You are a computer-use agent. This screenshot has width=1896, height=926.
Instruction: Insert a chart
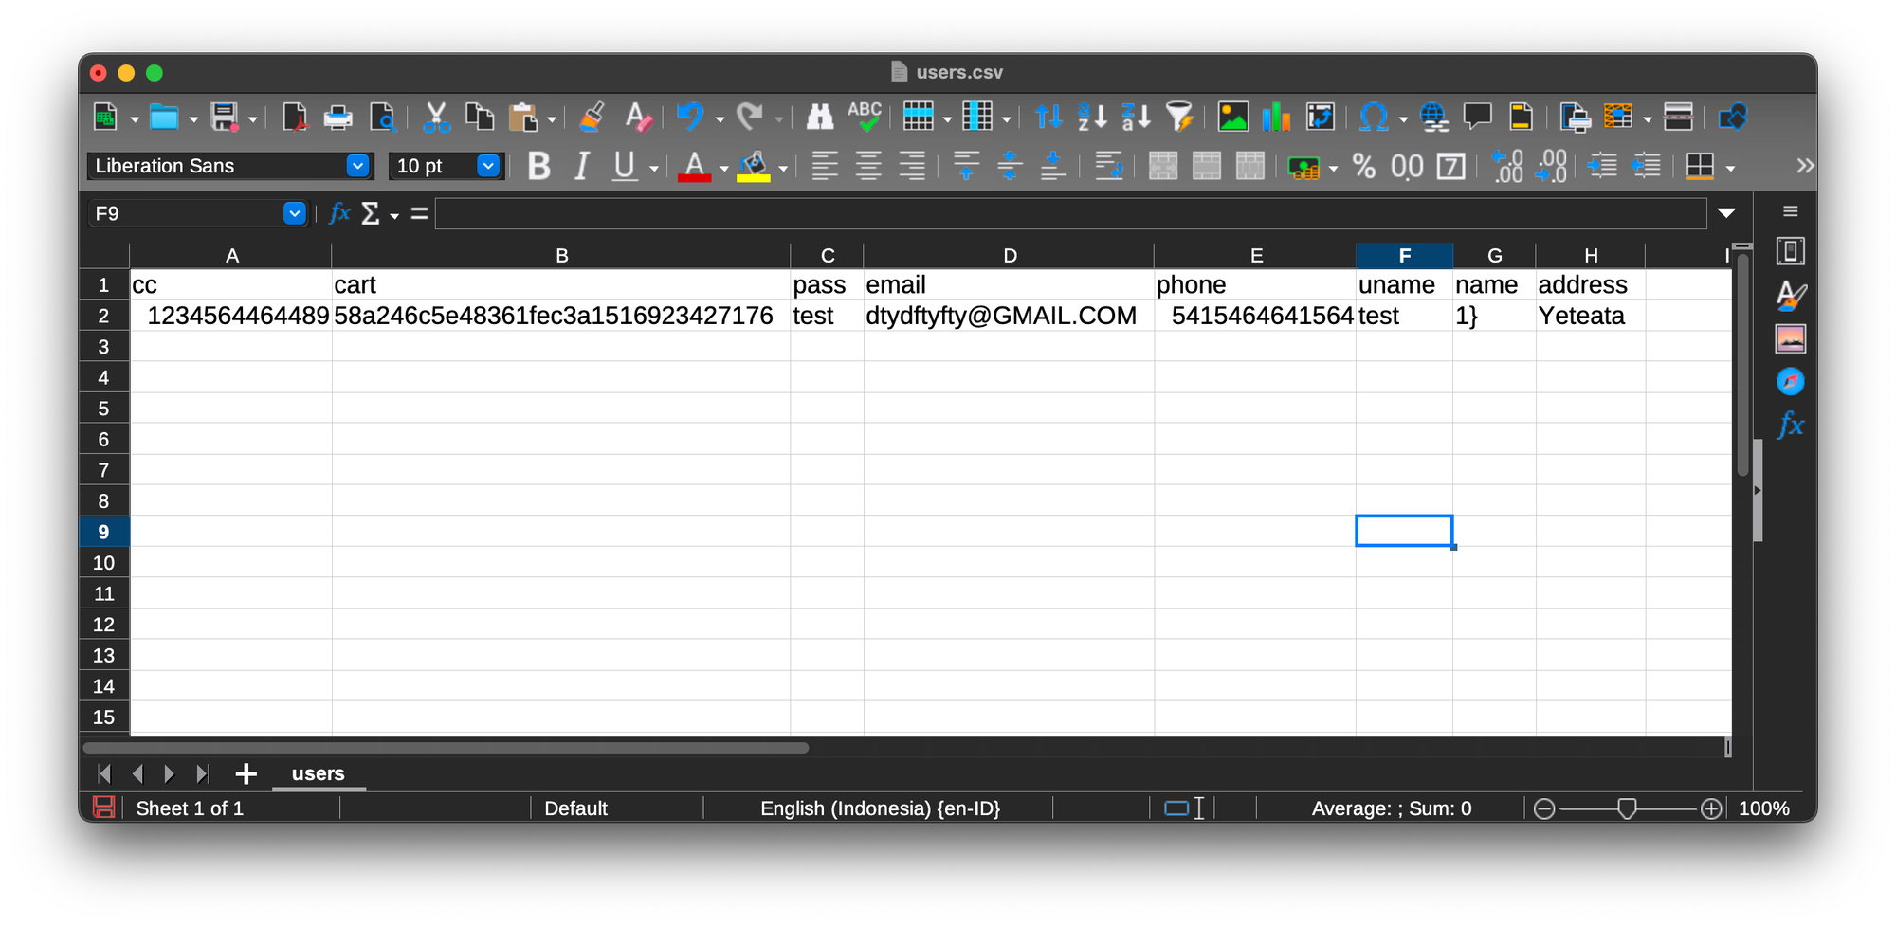tap(1276, 117)
